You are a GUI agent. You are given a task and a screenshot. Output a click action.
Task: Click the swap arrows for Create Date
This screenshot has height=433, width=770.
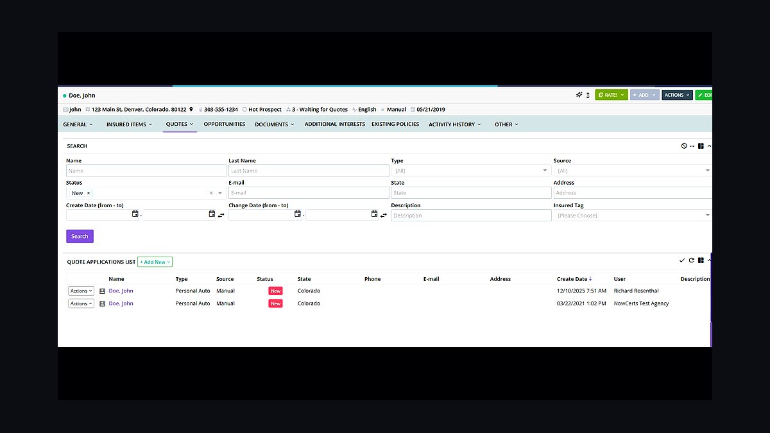pyautogui.click(x=221, y=215)
